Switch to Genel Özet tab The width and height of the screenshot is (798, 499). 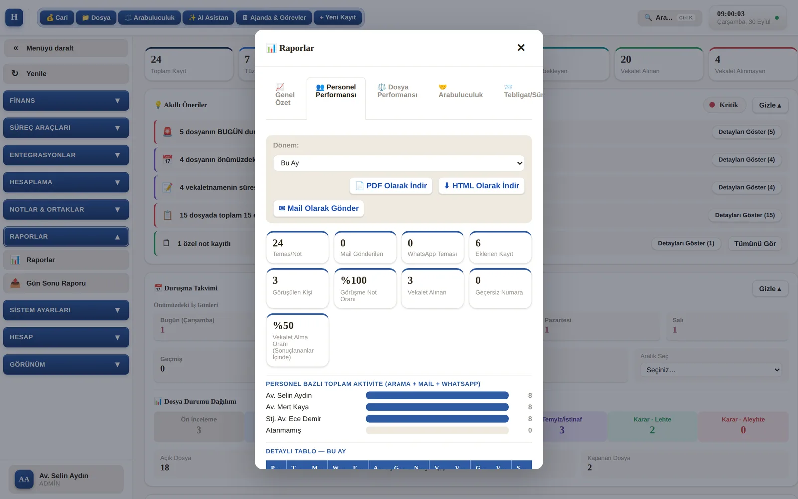coord(285,94)
